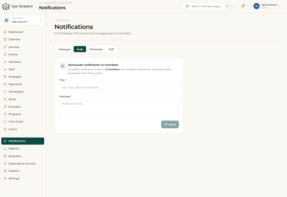Image resolution: width=287 pixels, height=197 pixels.
Task: Send the push notification
Action: tap(170, 125)
